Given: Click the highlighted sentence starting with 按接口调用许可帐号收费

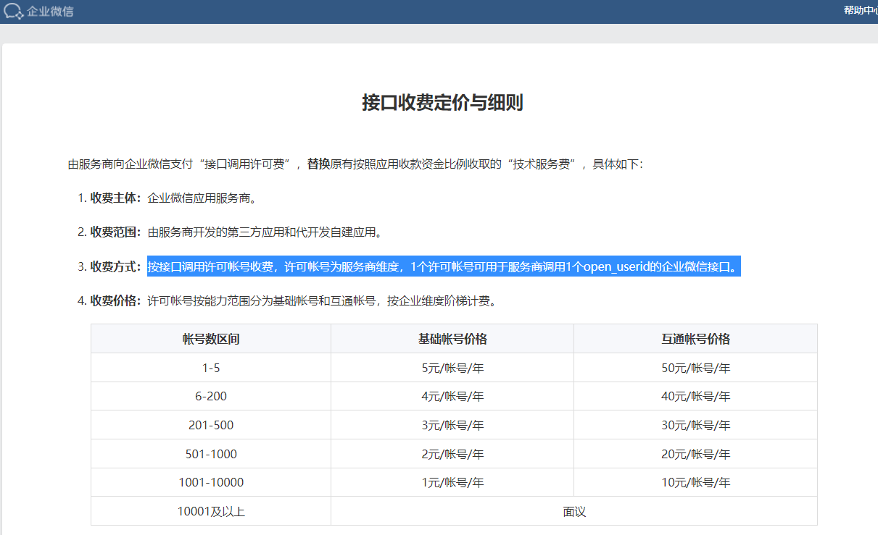Looking at the screenshot, I should coord(444,267).
